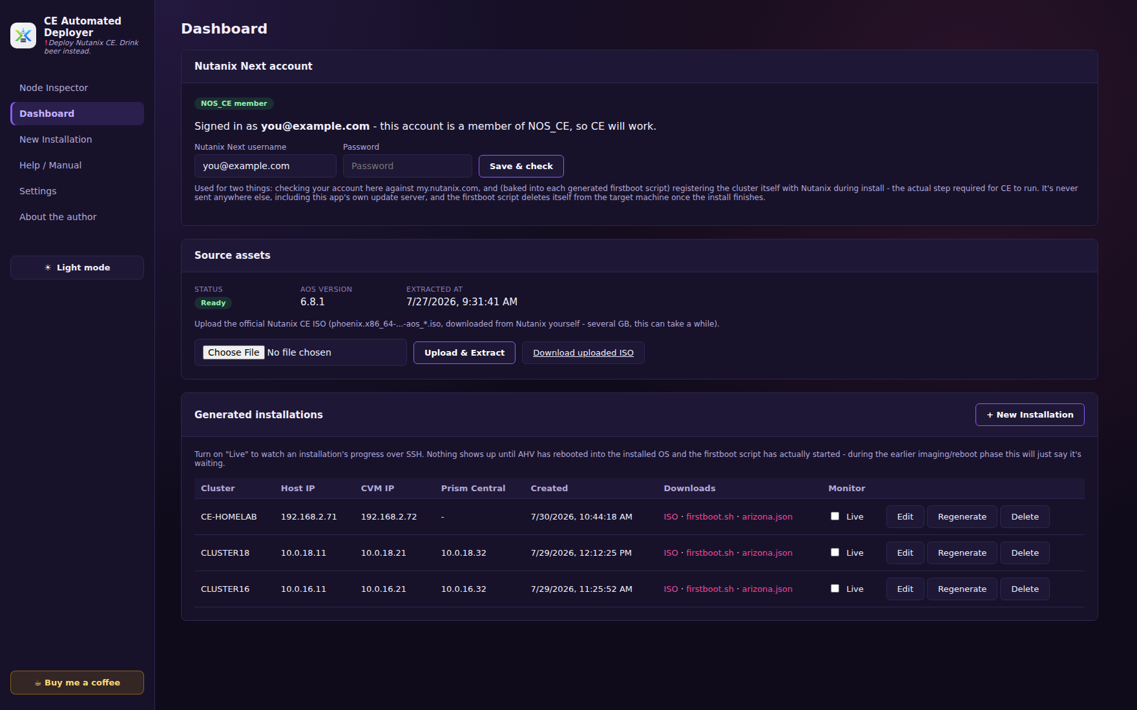Download the ISO for CE-HOMELAB
The height and width of the screenshot is (710, 1137).
[x=671, y=516]
